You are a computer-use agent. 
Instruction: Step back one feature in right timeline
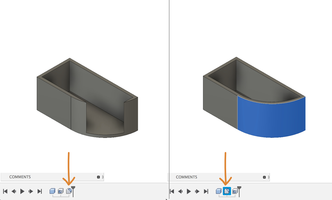[180, 191]
